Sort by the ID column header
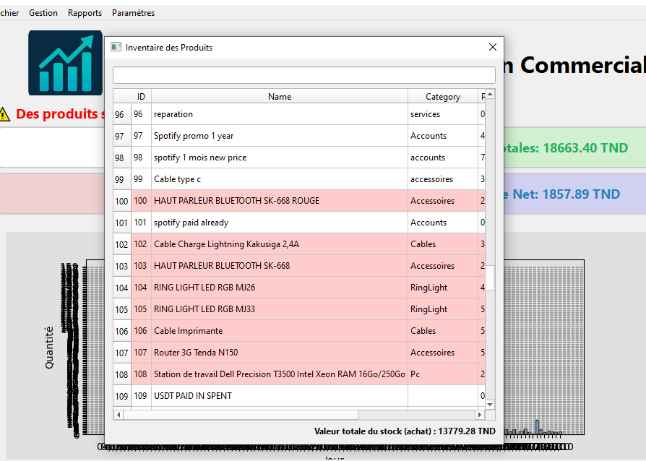The height and width of the screenshot is (461, 646). coord(142,96)
